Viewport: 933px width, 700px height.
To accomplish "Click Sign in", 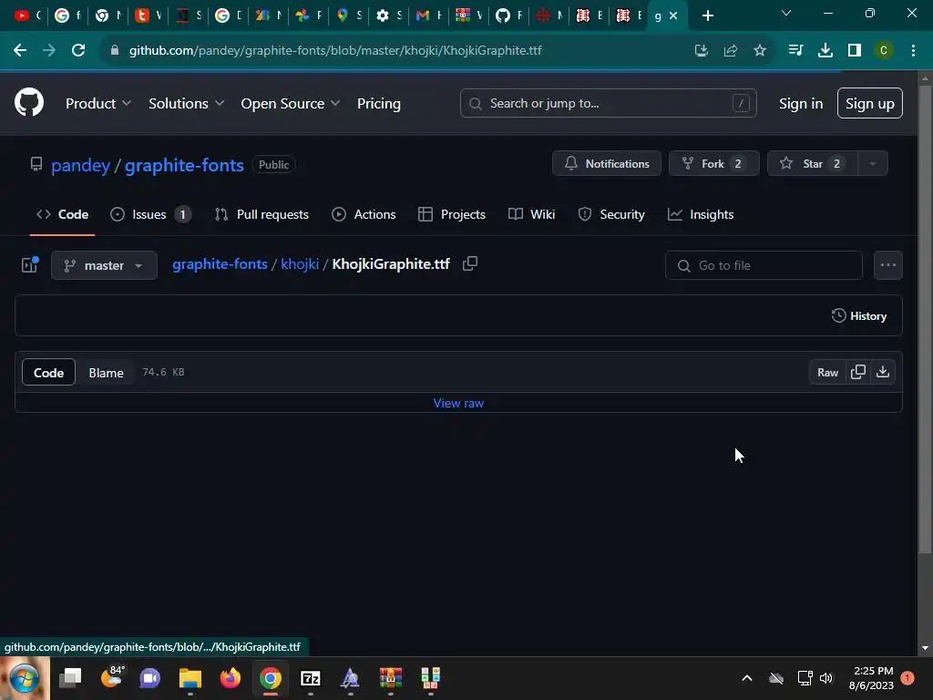I will 801,103.
